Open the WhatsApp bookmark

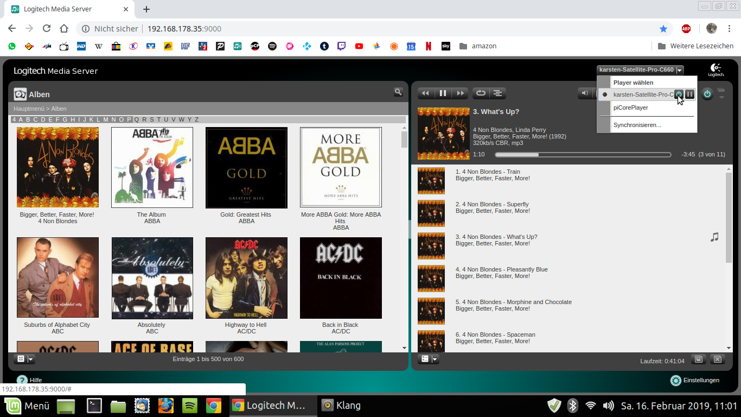click(12, 46)
